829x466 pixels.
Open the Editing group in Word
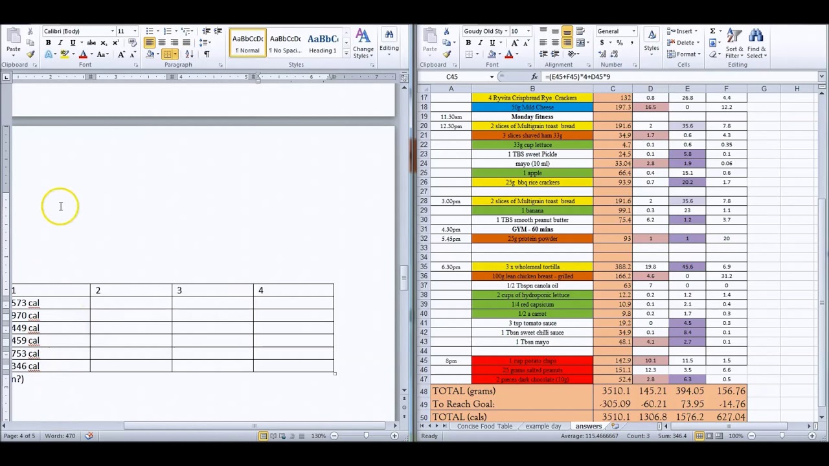point(389,40)
